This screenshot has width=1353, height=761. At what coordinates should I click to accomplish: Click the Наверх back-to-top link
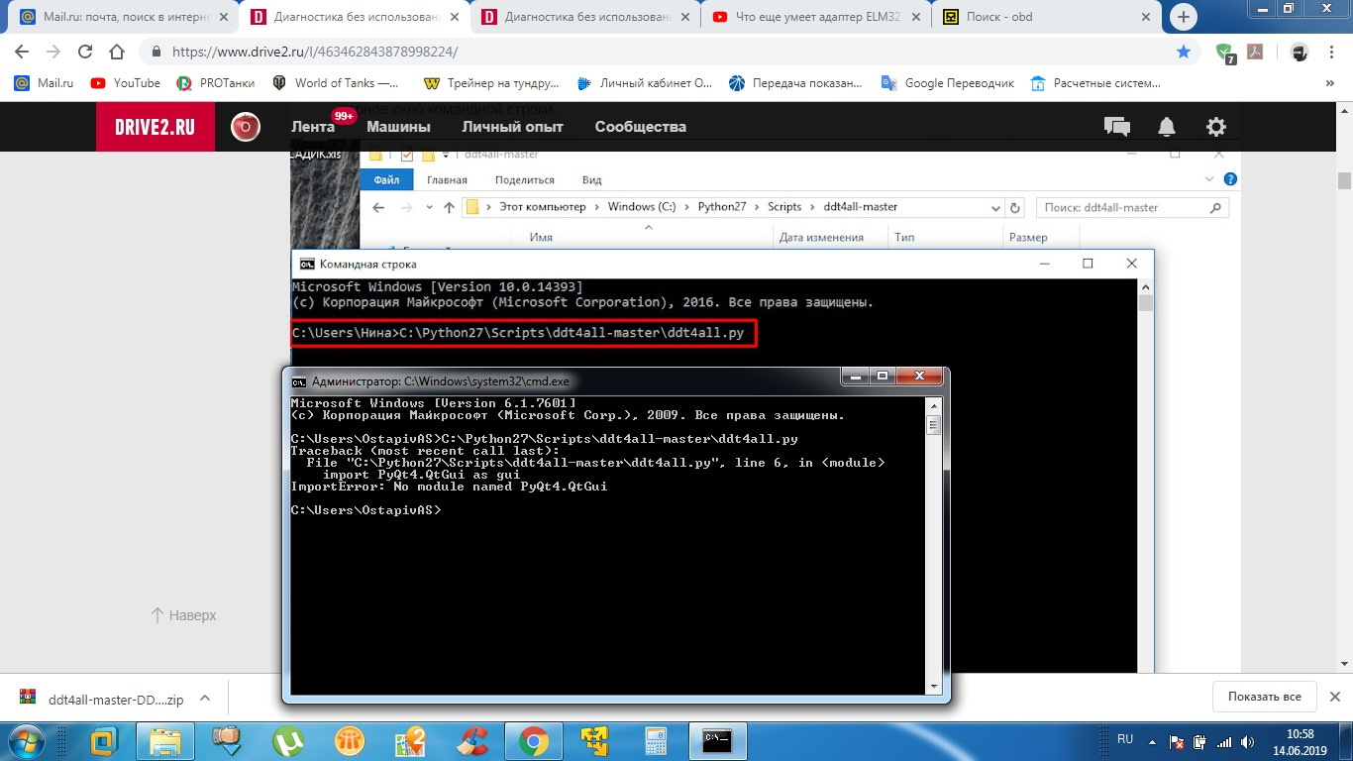pyautogui.click(x=183, y=615)
